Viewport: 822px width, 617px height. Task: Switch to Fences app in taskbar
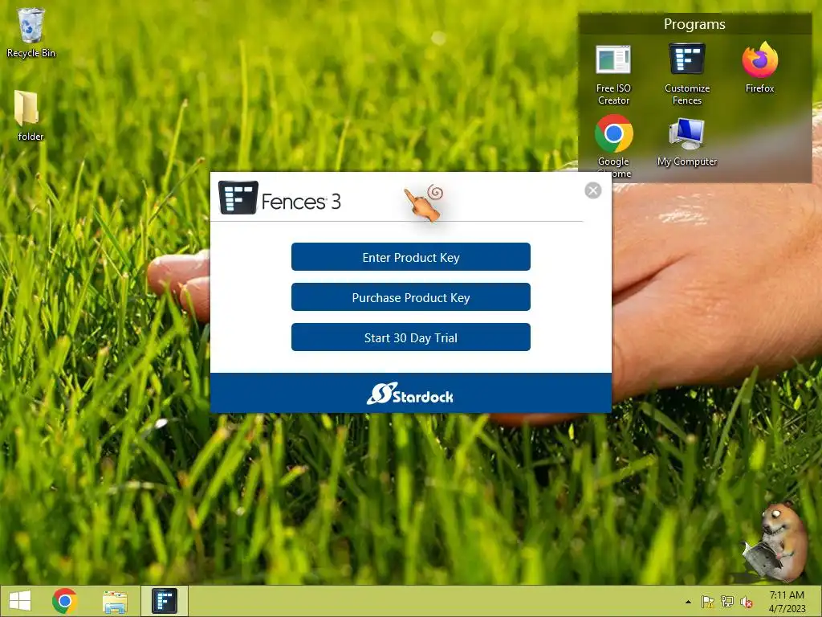[165, 601]
